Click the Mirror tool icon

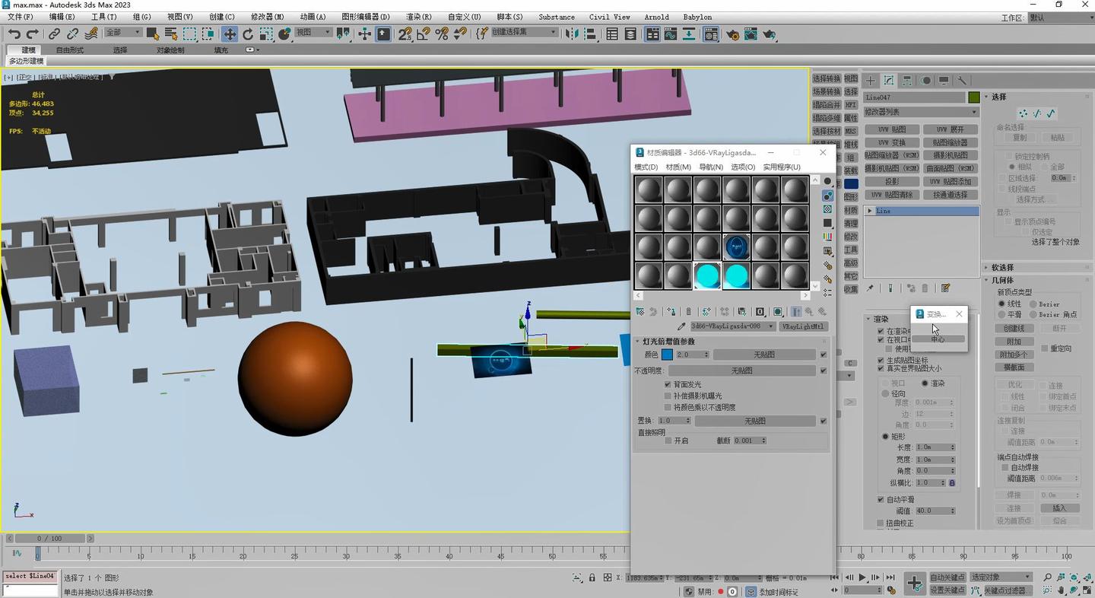(572, 33)
